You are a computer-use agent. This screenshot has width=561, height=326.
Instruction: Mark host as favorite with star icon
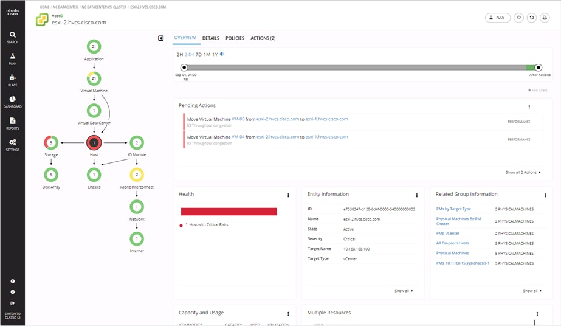point(519,18)
